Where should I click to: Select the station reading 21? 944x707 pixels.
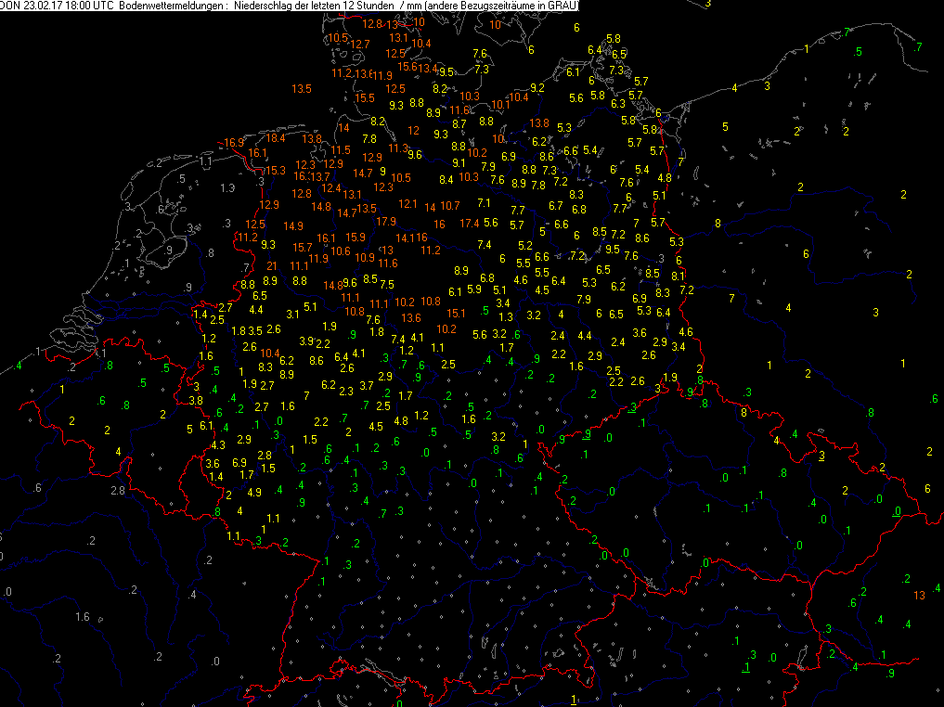(271, 266)
